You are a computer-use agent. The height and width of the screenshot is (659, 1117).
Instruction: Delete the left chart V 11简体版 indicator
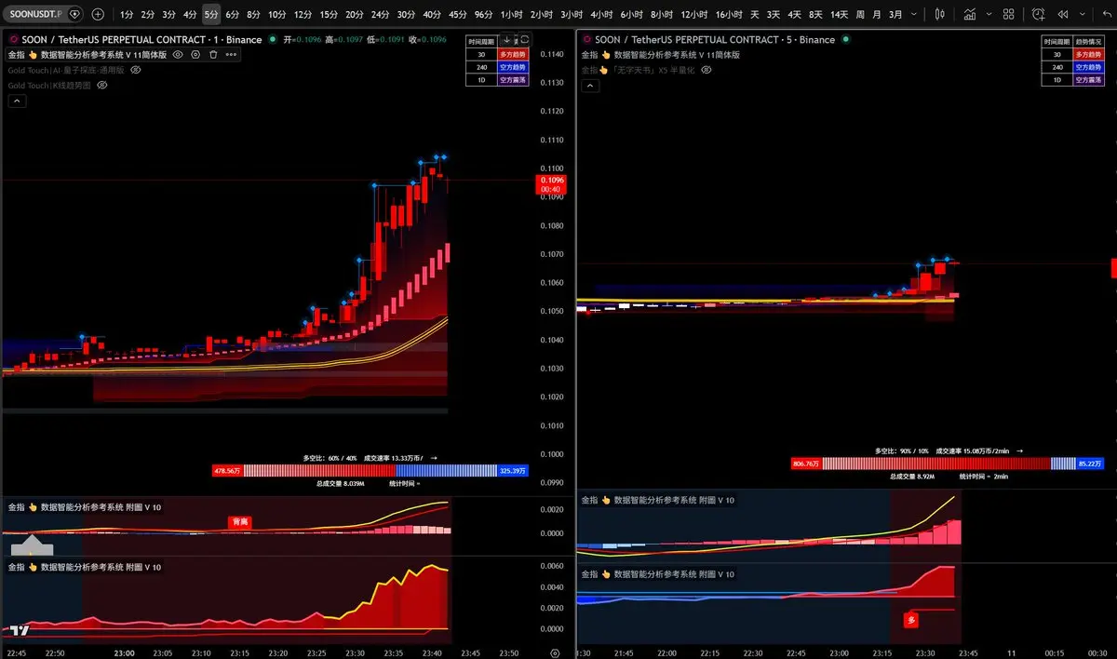click(x=213, y=55)
